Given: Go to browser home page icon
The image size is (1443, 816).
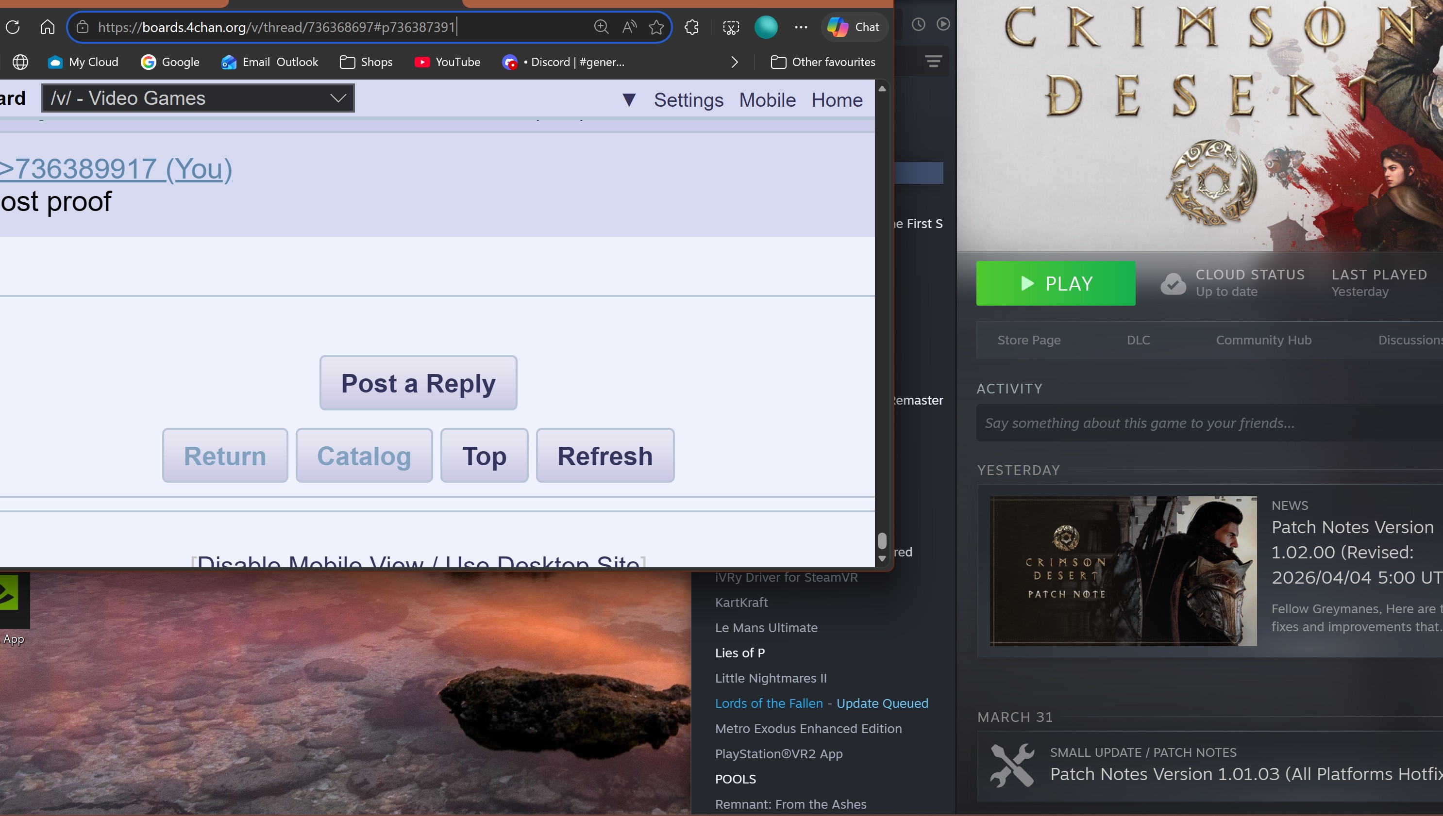Looking at the screenshot, I should point(48,27).
